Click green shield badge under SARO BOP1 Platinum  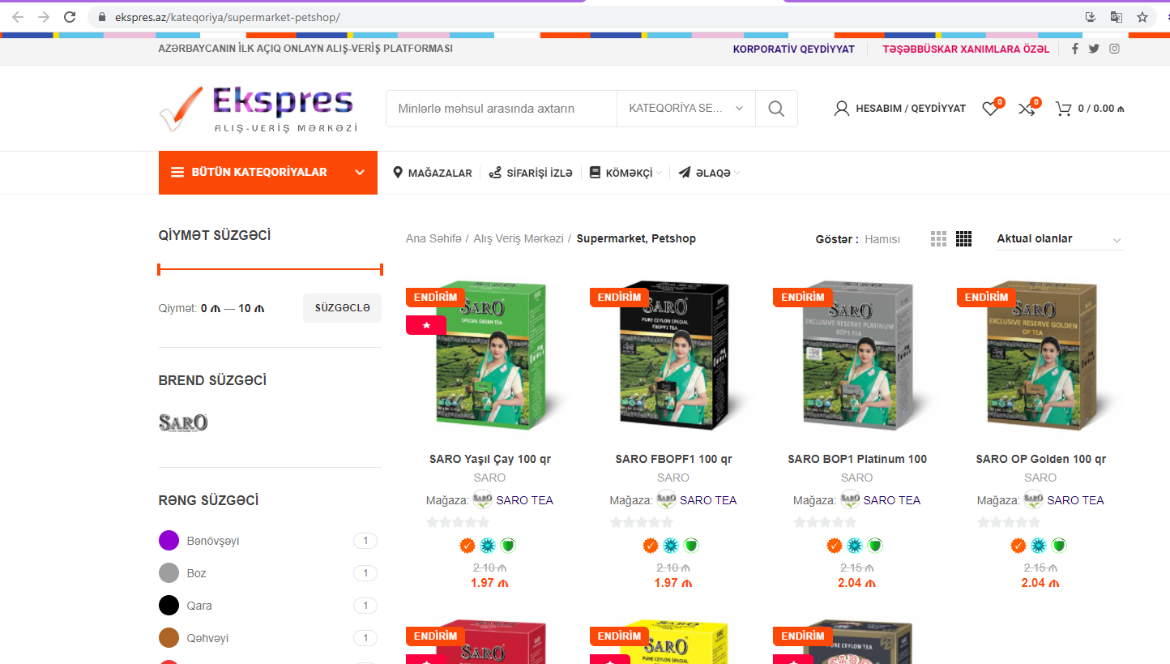(875, 546)
